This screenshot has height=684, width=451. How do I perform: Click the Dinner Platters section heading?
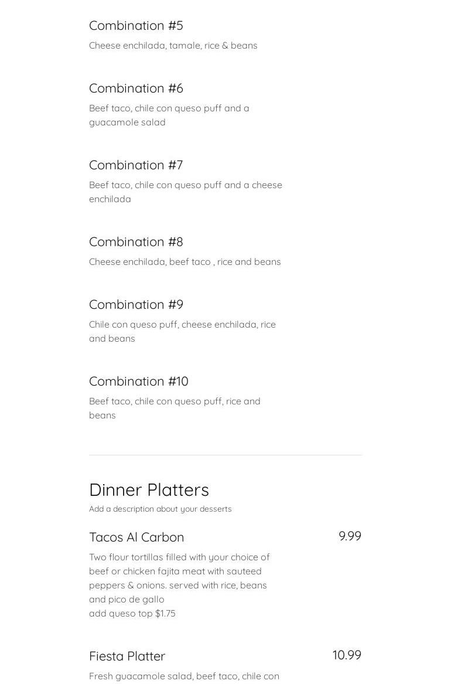(x=149, y=490)
